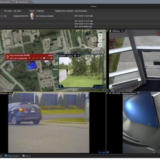The width and height of the screenshot is (160, 160).
Task: Switch to the Activity trails tab
Action: click(x=22, y=2)
